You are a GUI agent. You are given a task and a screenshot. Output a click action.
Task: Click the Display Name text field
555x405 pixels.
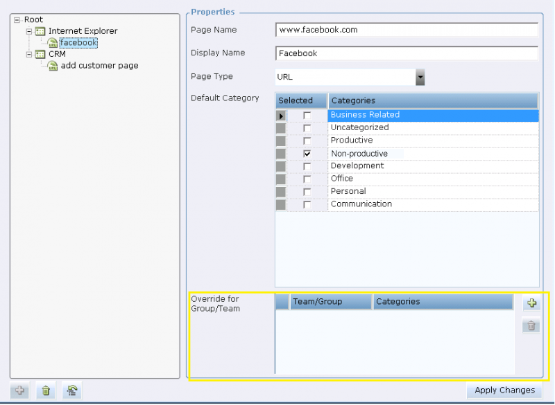tap(407, 53)
